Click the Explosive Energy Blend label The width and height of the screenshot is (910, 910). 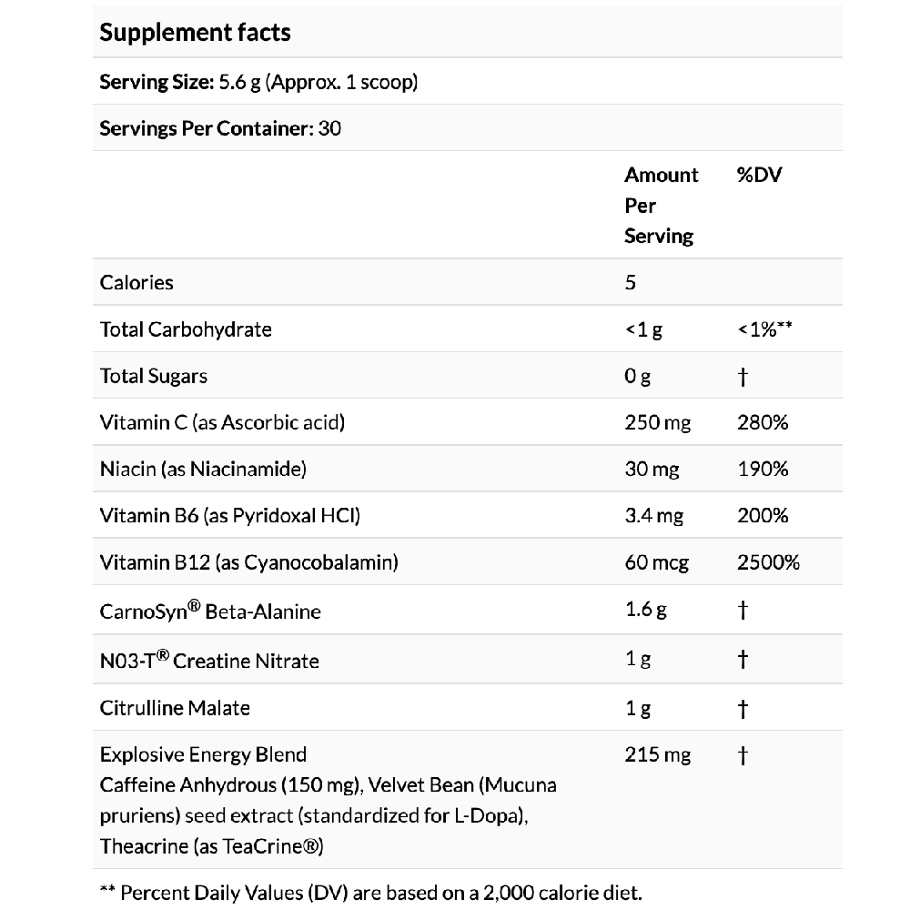click(x=203, y=754)
